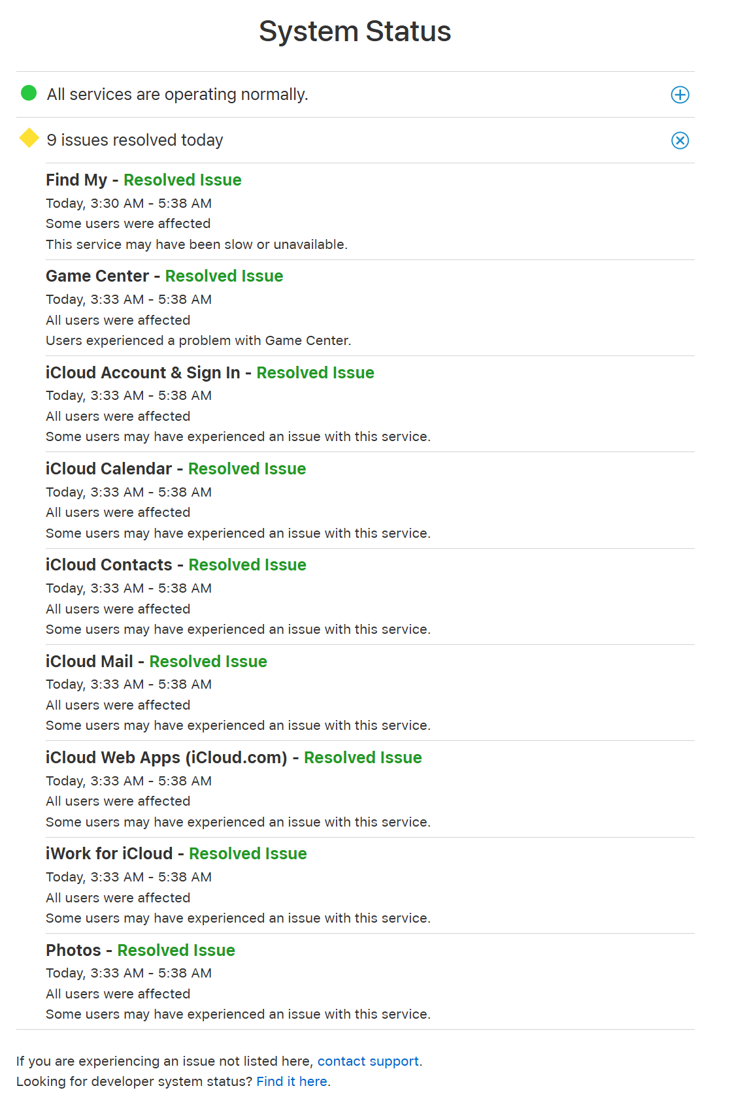Viewport: 732px width, 1101px height.
Task: Open the contact support link
Action: (x=368, y=1061)
